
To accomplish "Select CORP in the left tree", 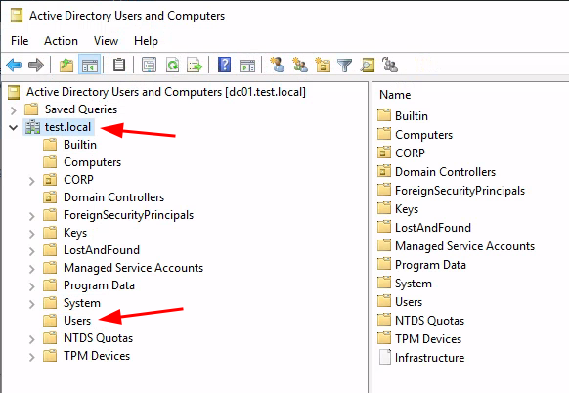I will click(x=78, y=180).
